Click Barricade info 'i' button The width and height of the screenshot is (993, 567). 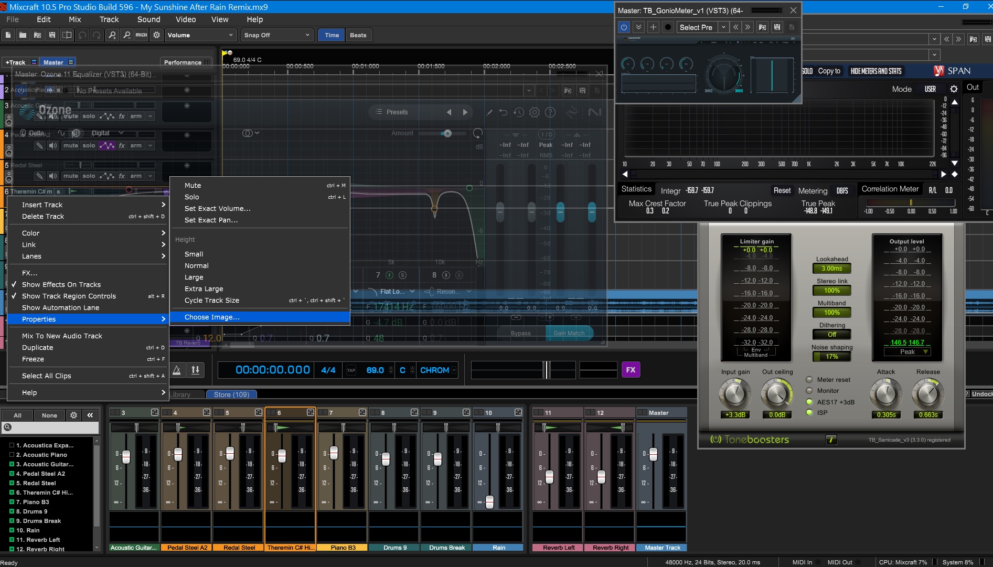tap(831, 440)
